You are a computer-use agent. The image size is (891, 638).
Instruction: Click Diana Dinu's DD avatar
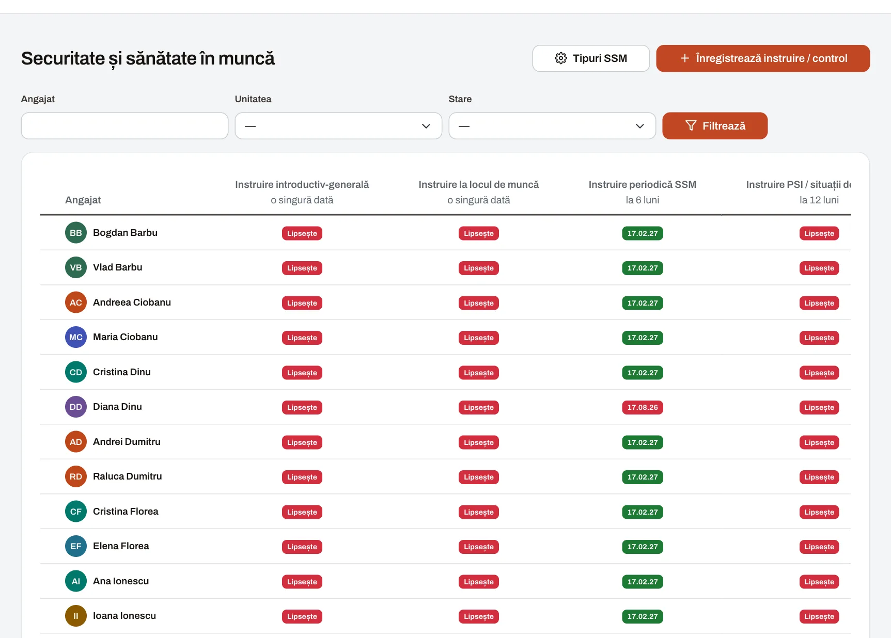(76, 407)
